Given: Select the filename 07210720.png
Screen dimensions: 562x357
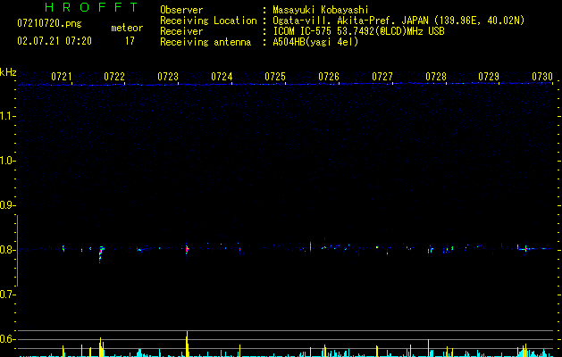Looking at the screenshot, I should [49, 24].
